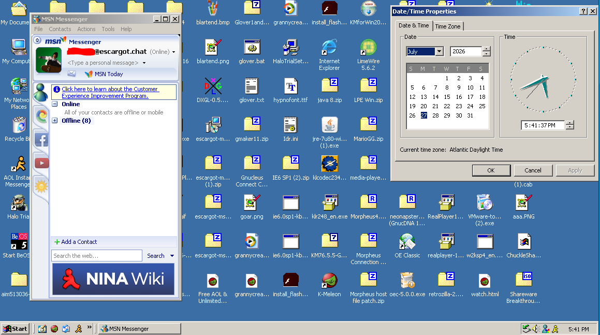The height and width of the screenshot is (335, 600).
Task: Decrease the year with spinner down arrow
Action: pos(486,54)
